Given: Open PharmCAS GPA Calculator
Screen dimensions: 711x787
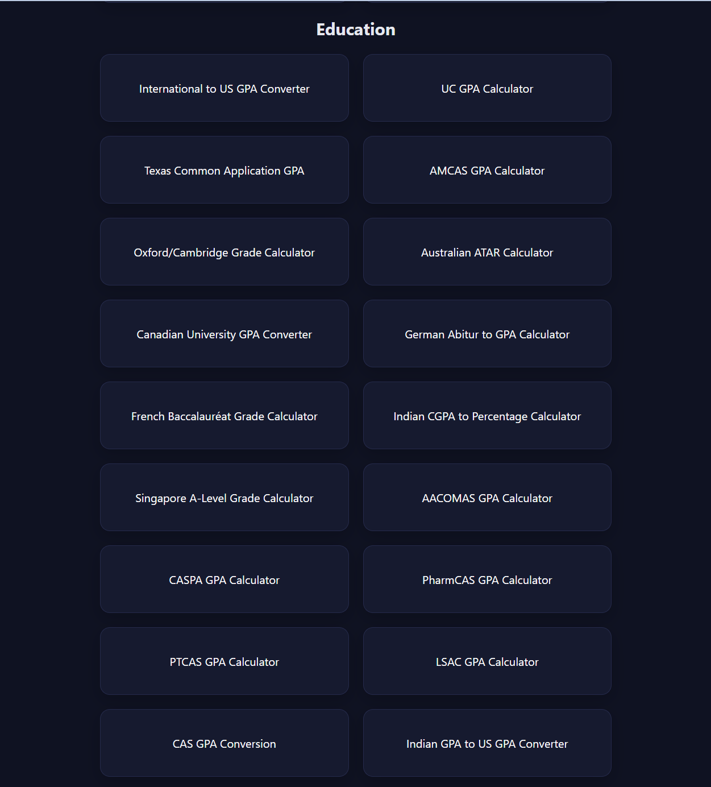Looking at the screenshot, I should (487, 580).
